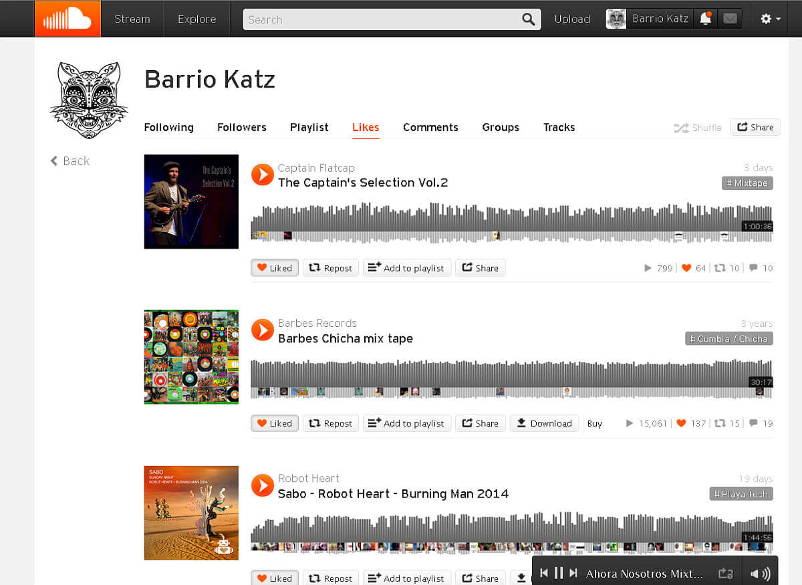Go back using the Back chevron
The width and height of the screenshot is (802, 585).
[x=70, y=160]
